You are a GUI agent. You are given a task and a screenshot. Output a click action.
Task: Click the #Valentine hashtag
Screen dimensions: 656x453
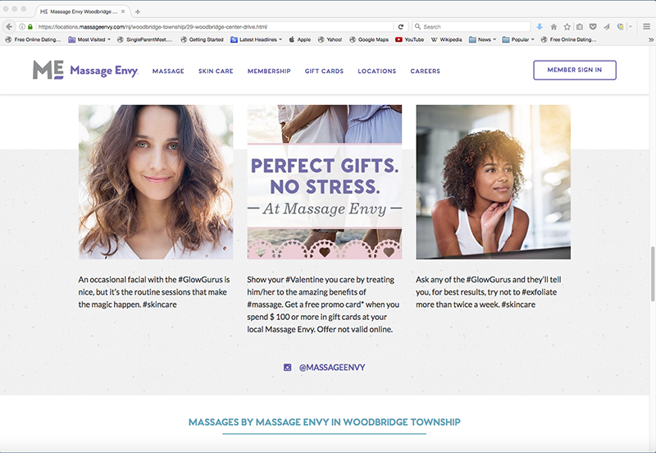pos(304,280)
